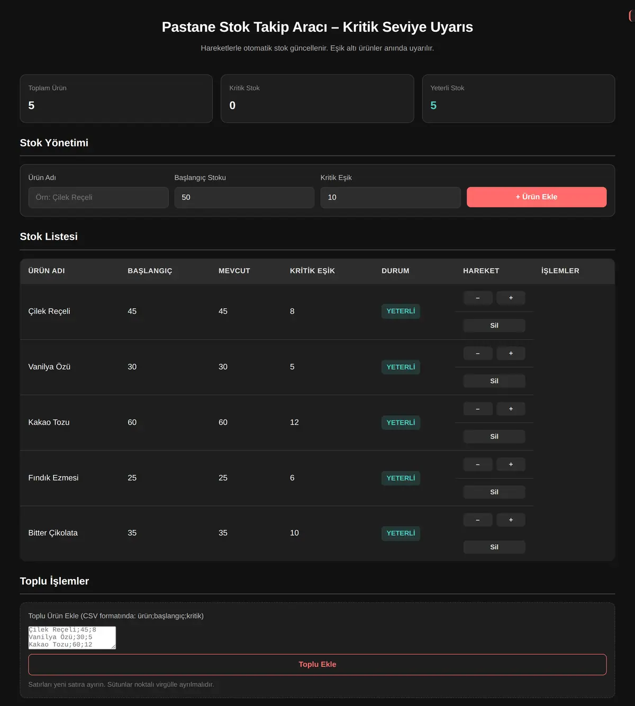
Task: Click the Fındık Ezmesi product name
Action: (x=53, y=478)
